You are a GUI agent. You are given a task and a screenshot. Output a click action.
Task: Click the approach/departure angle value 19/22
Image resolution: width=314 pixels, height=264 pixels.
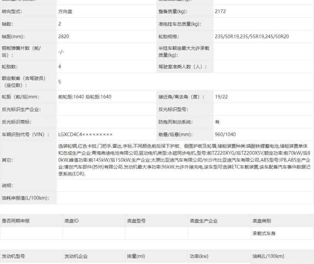coord(221,97)
